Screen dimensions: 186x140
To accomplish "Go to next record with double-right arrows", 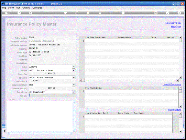I will click(100, 13).
